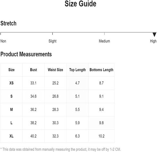Click the 32.3 waist value for XL
157x152 pixels.
(x=55, y=136)
